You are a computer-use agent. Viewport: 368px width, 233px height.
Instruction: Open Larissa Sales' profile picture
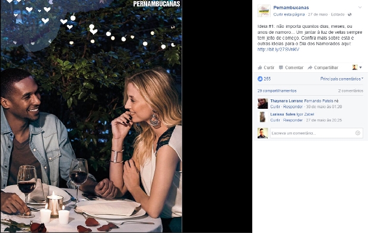[x=262, y=117]
